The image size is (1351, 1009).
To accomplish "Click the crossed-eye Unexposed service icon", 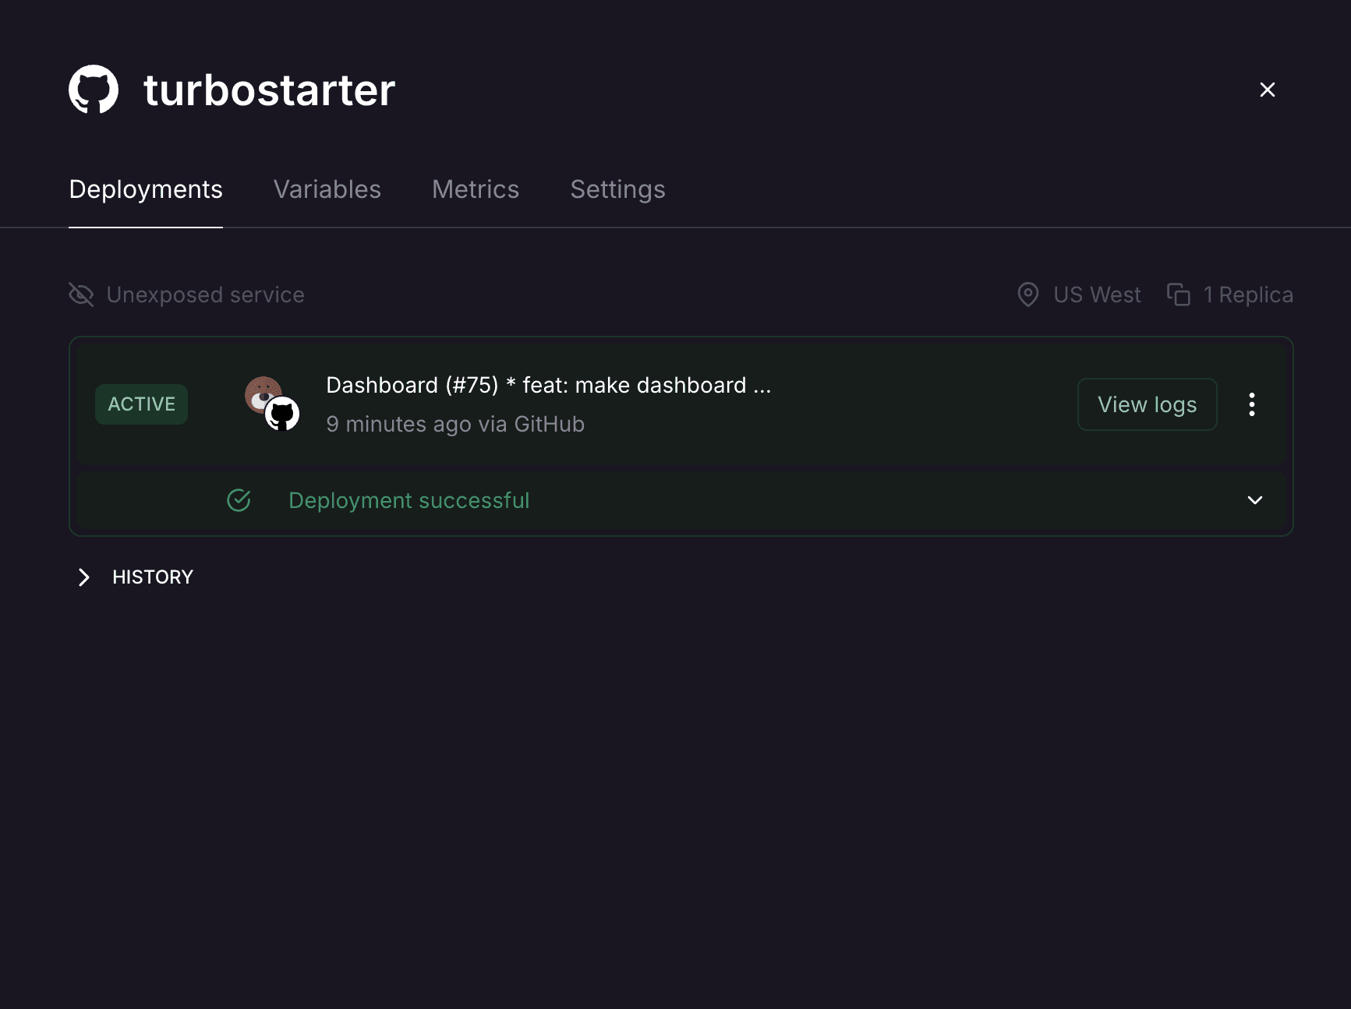I will click(x=81, y=295).
